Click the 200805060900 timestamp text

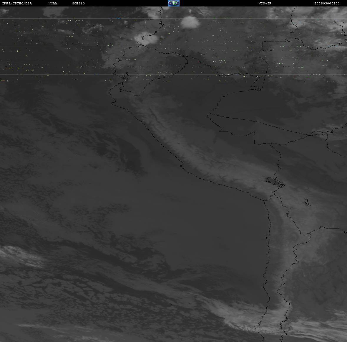(327, 3)
